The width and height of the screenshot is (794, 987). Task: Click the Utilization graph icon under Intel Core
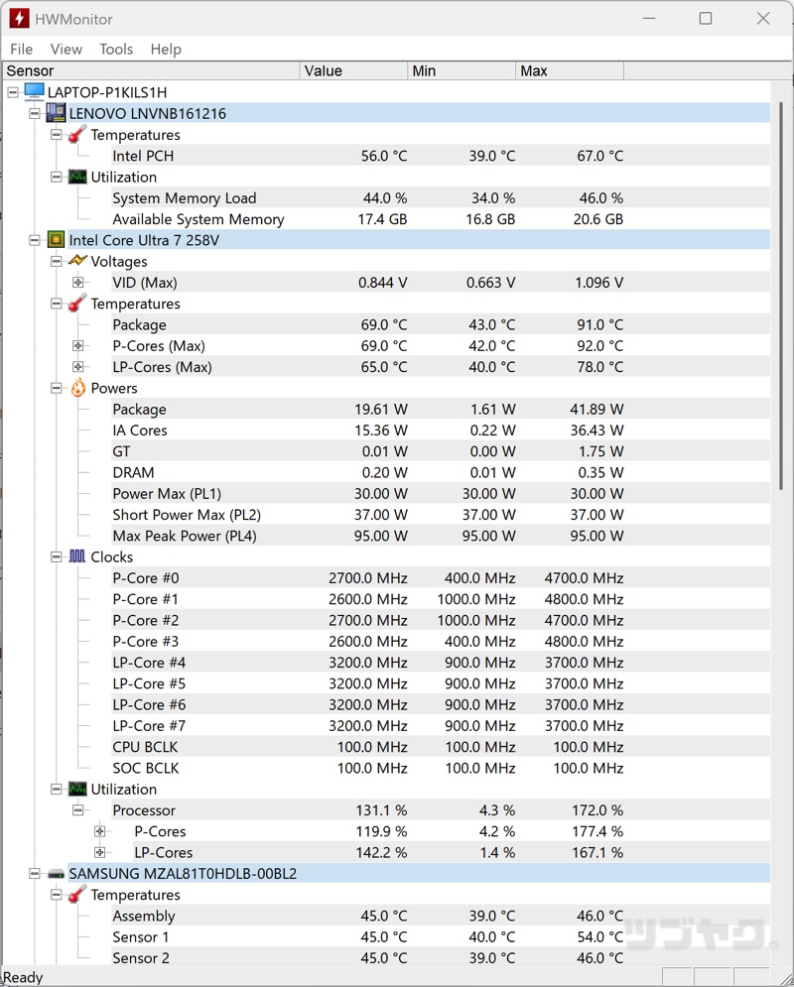[76, 789]
